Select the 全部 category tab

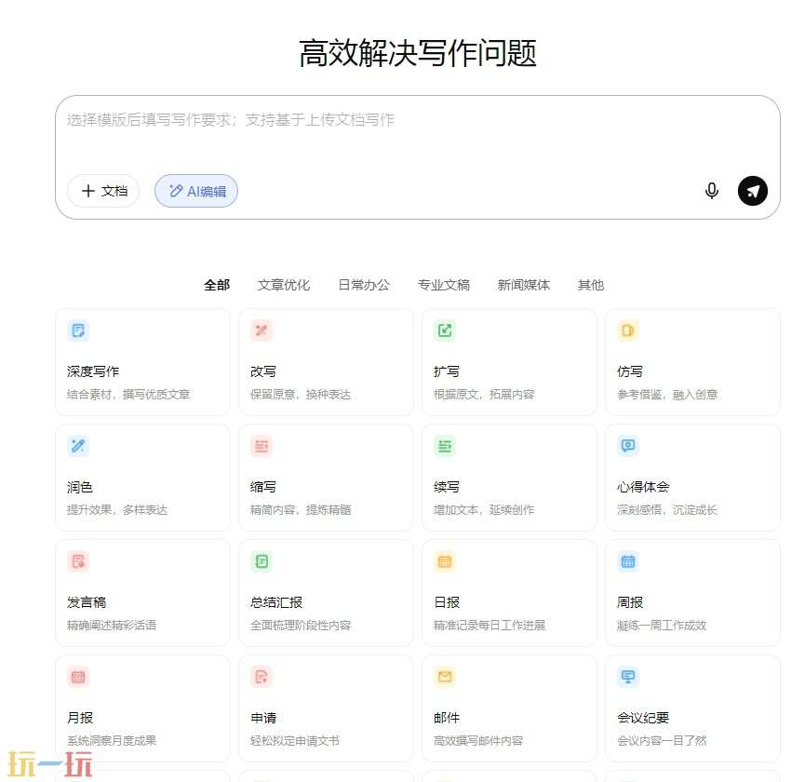[217, 285]
